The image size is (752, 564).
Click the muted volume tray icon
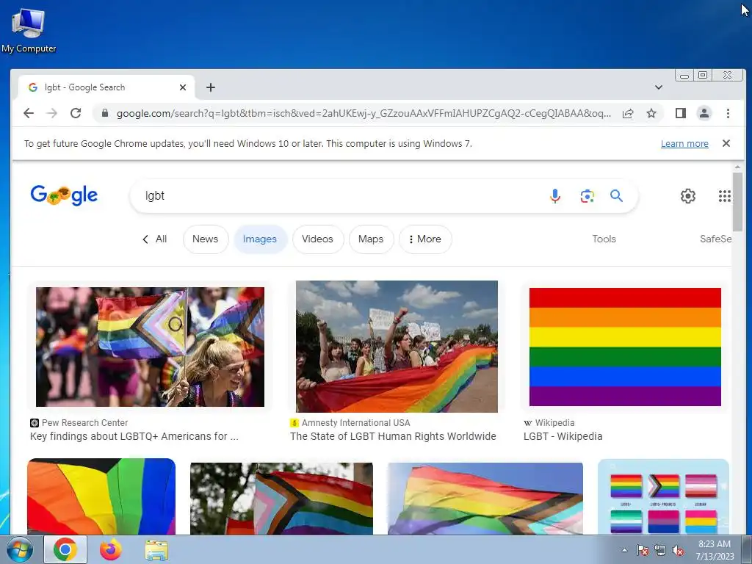[x=678, y=551]
